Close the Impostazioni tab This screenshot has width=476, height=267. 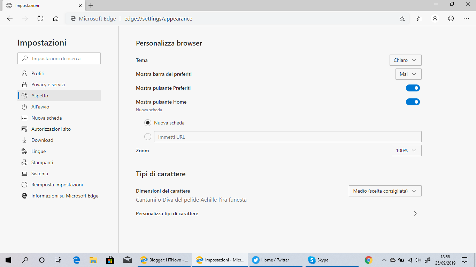tap(80, 6)
